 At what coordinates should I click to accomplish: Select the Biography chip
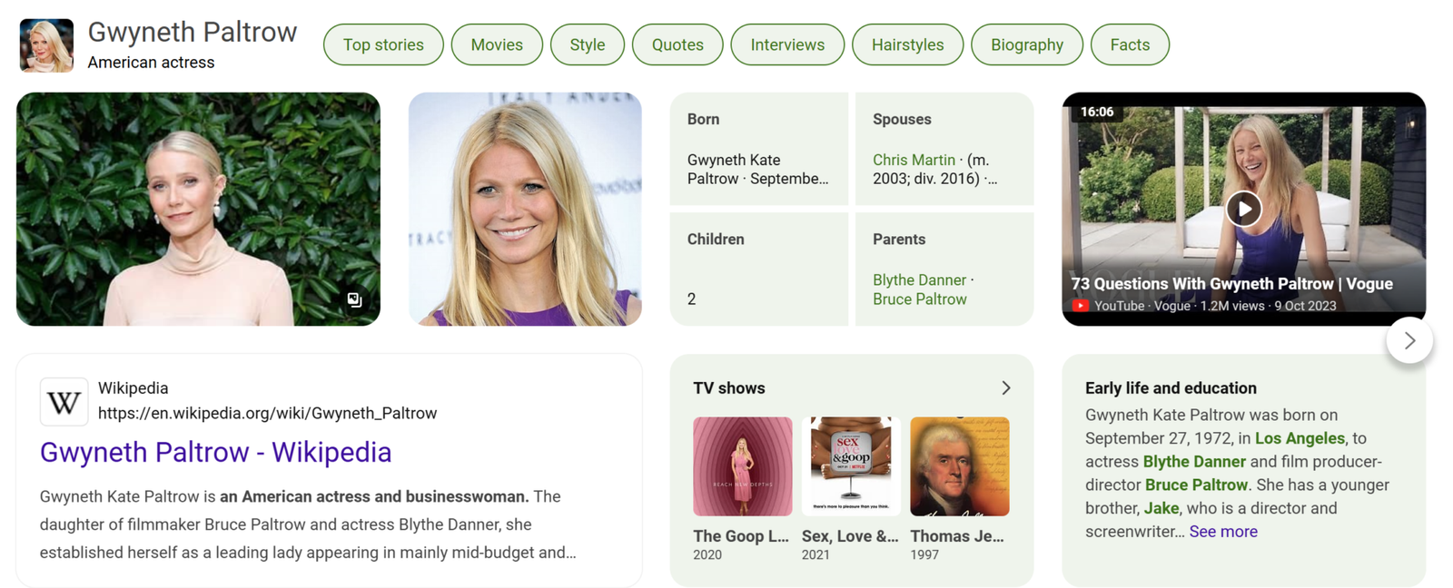coord(1027,44)
